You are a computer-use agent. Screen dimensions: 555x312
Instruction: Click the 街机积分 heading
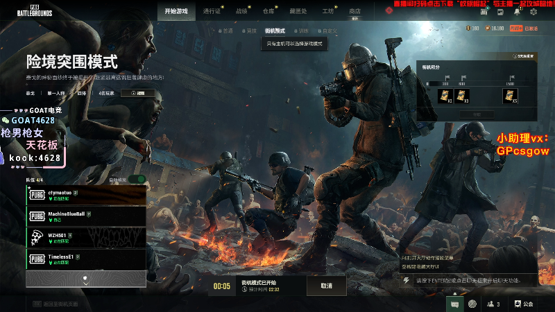(431, 67)
